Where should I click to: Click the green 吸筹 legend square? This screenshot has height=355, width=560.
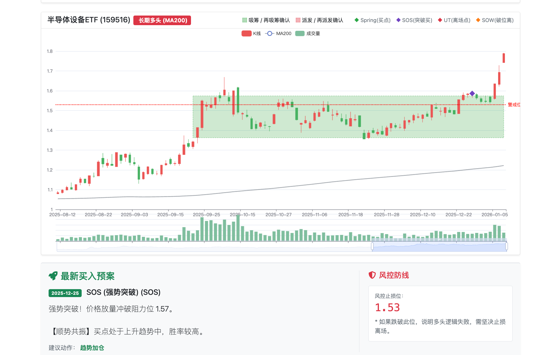[x=244, y=20]
